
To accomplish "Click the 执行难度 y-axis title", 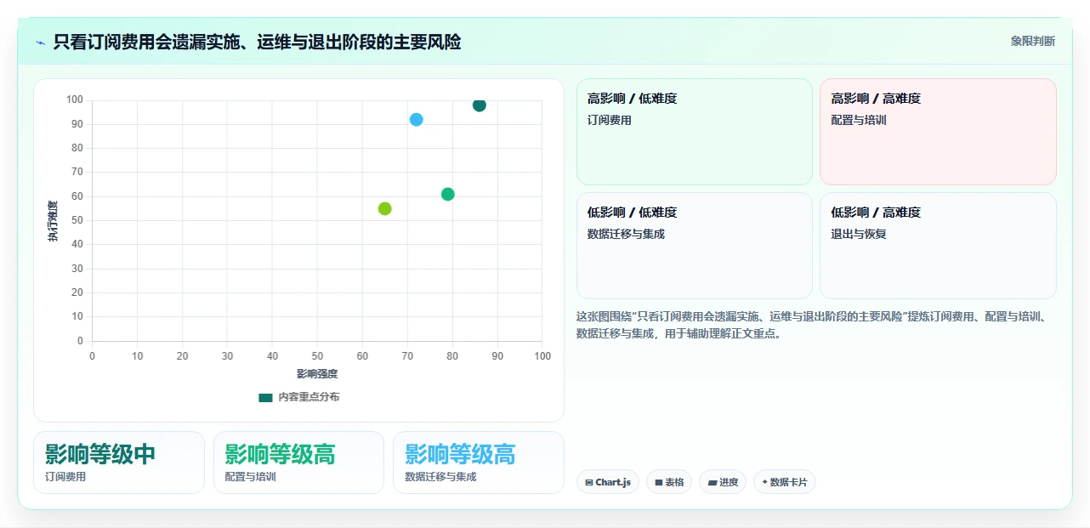I will pyautogui.click(x=53, y=221).
